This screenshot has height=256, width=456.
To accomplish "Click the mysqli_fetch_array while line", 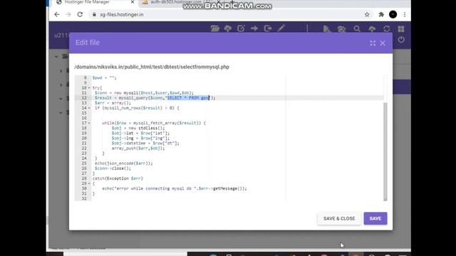I will pos(154,123).
